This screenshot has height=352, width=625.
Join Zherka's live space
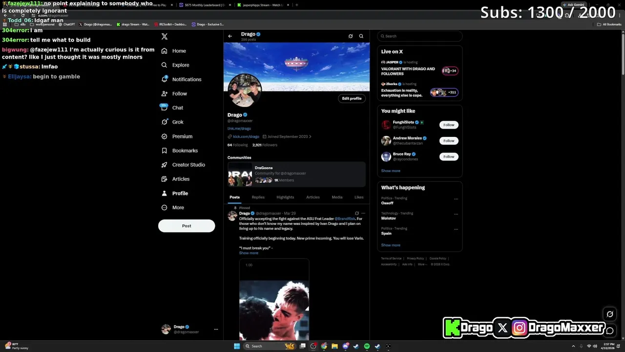click(x=420, y=90)
